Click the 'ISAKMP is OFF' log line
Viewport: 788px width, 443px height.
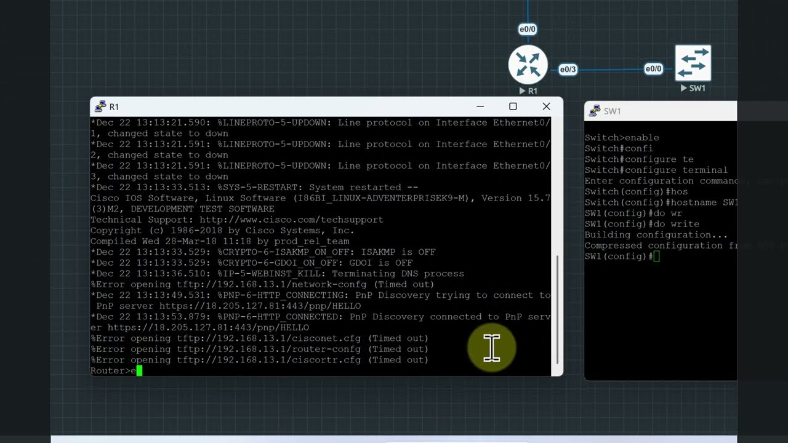coord(263,252)
